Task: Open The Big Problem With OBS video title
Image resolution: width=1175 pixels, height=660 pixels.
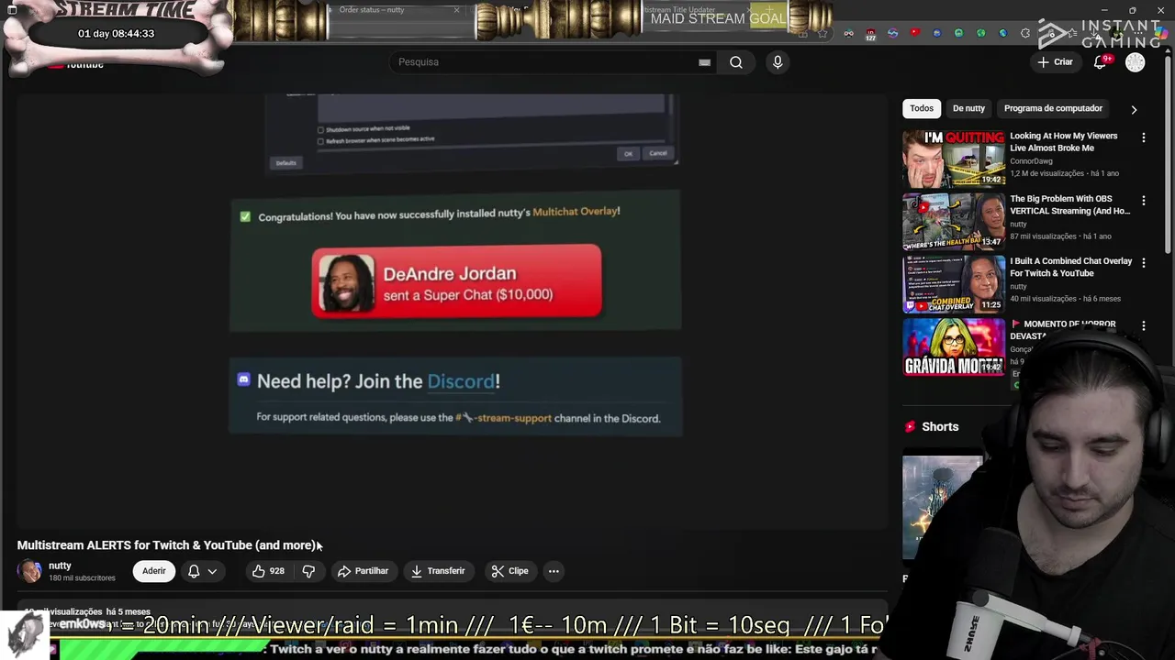Action: [x=1069, y=204]
